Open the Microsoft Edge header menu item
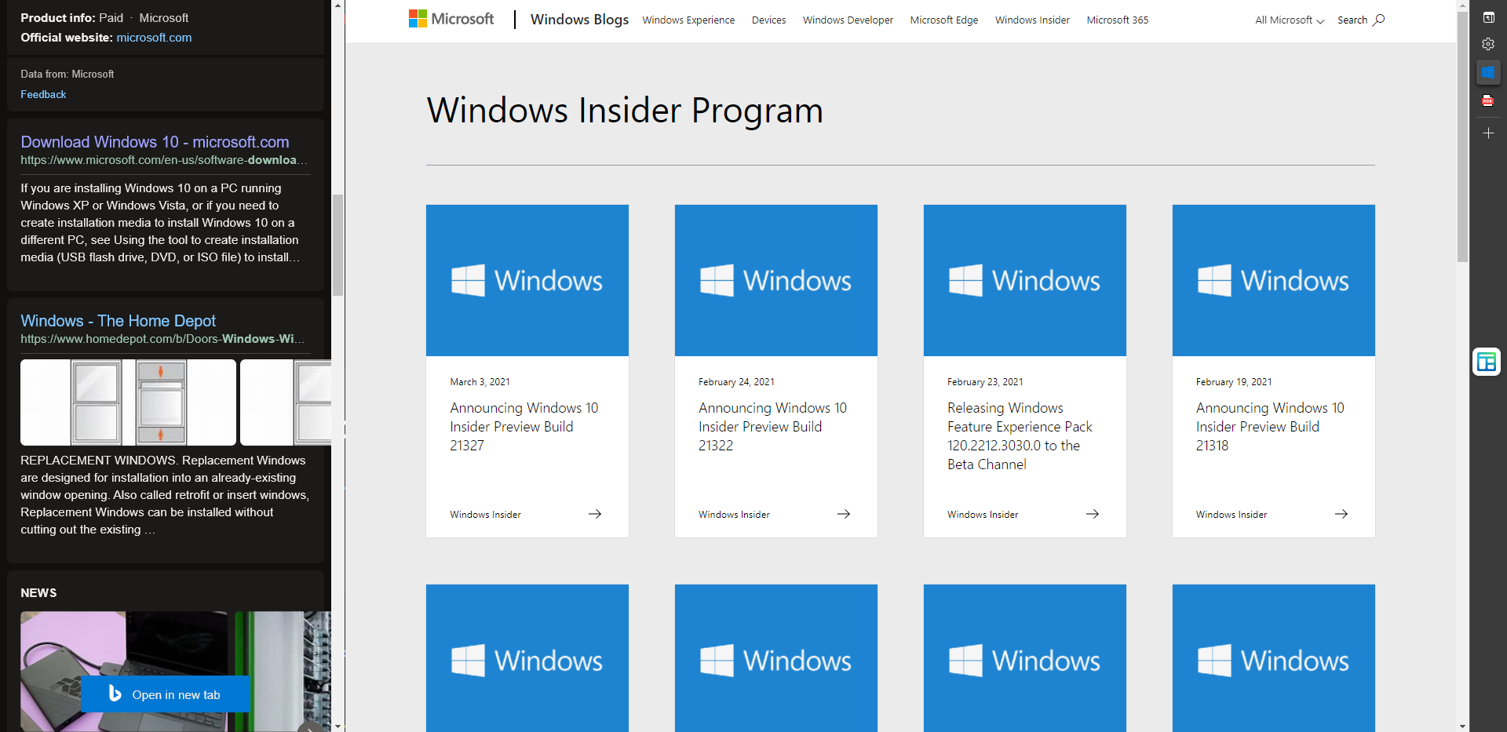 pos(943,20)
